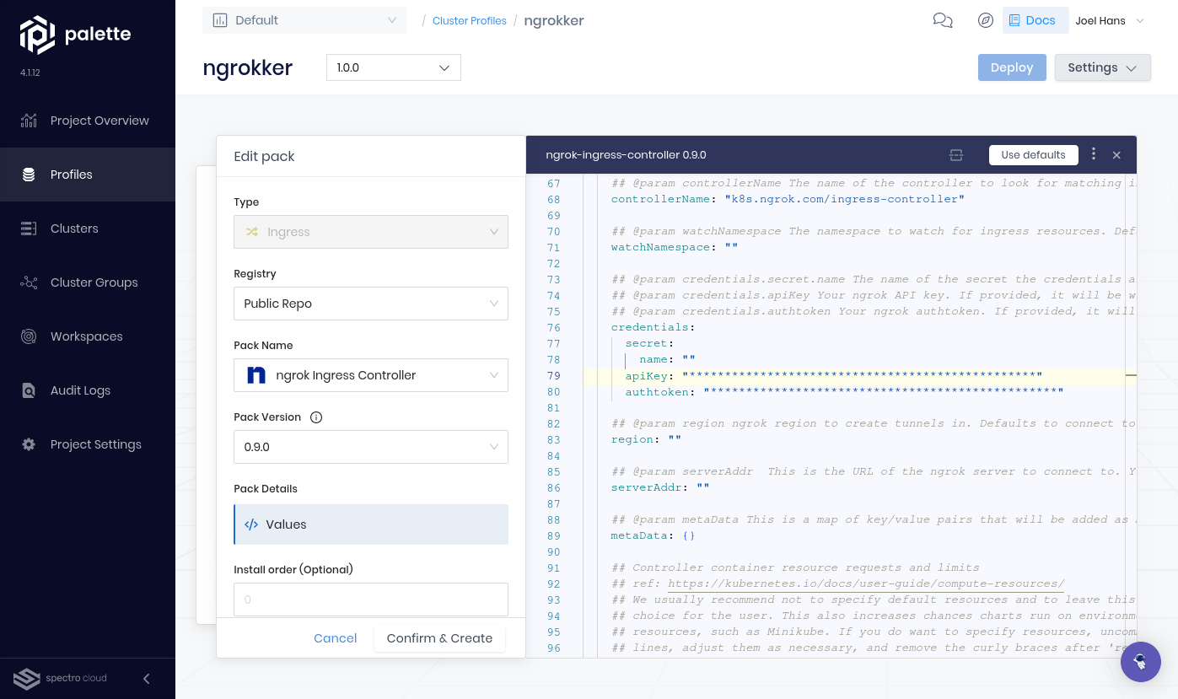Collapse the sidebar with the chevron icon
The image size is (1178, 699).
(145, 678)
